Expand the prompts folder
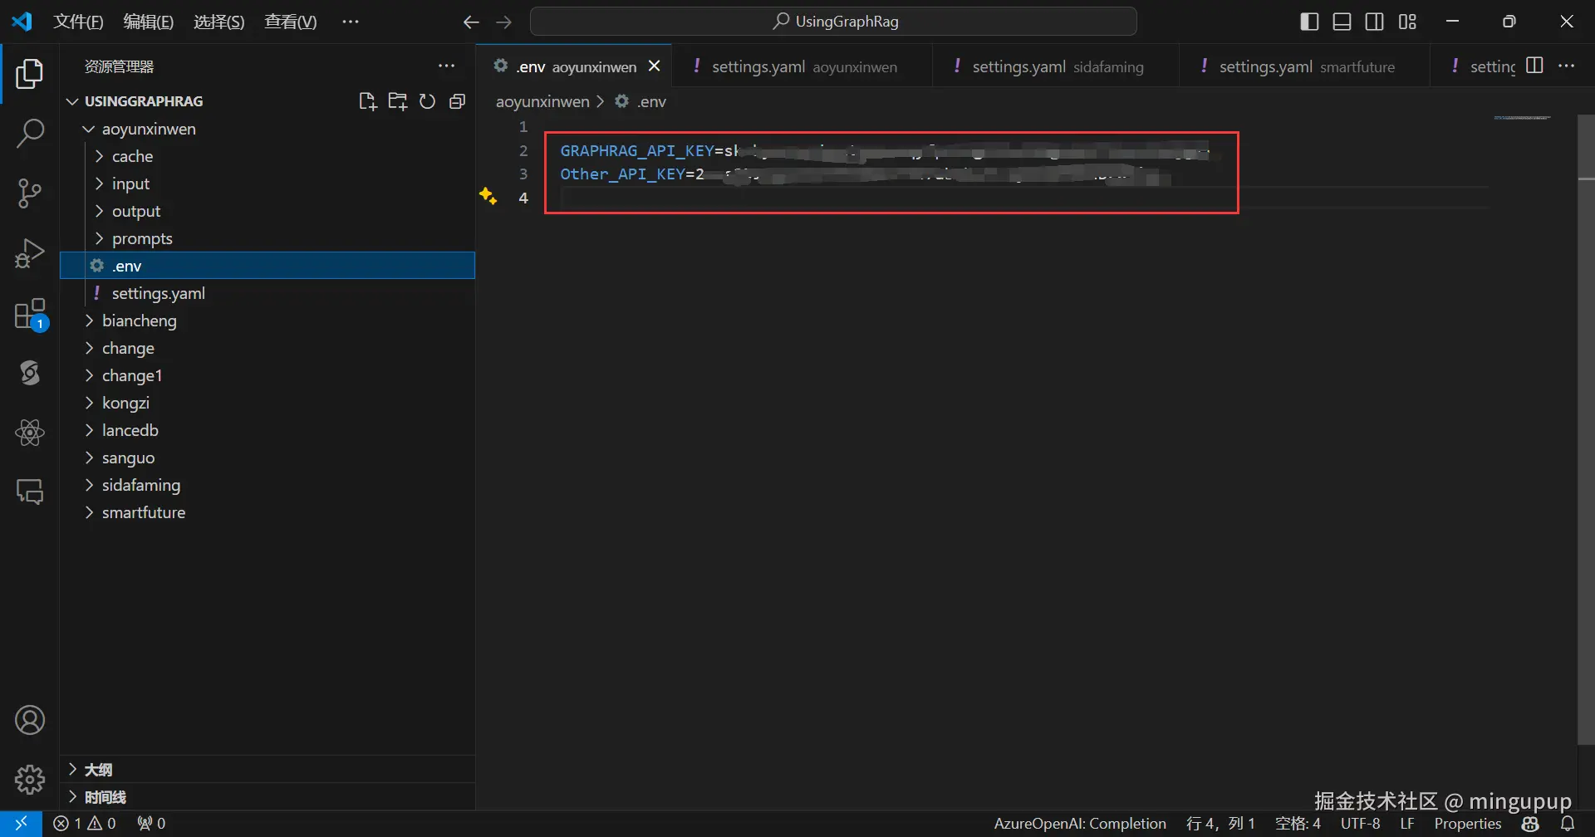 (x=99, y=239)
